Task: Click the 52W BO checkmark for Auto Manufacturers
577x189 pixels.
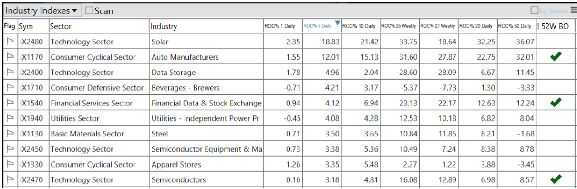Action: (556, 57)
